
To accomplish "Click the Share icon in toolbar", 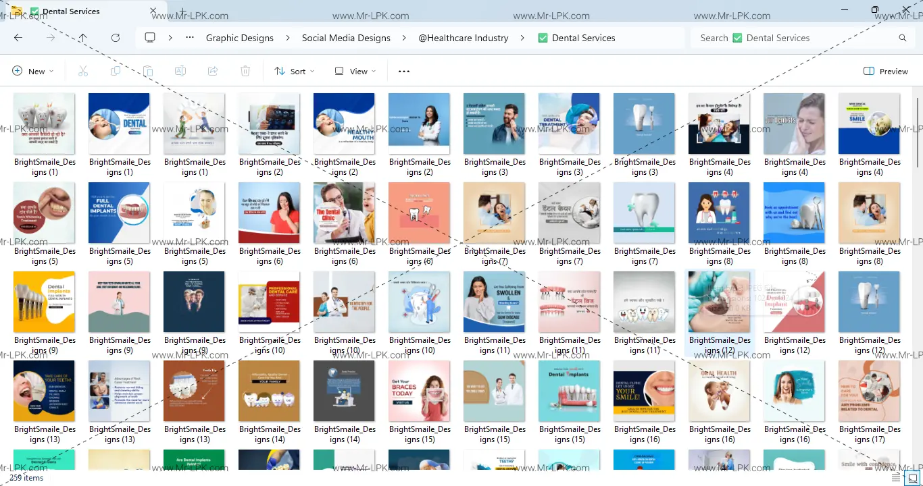I will [x=213, y=71].
